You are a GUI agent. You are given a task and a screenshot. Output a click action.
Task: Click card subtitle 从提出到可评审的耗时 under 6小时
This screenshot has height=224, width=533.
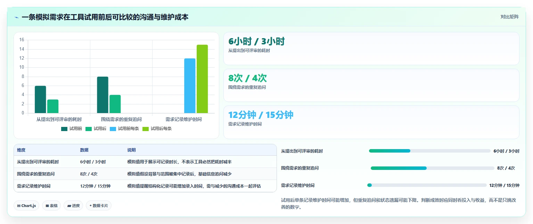pyautogui.click(x=249, y=51)
